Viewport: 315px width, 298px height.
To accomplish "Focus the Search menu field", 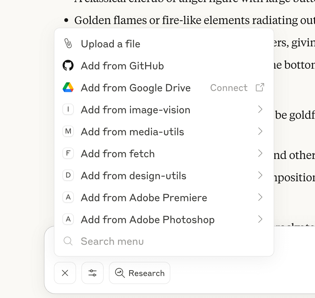I will (x=112, y=241).
